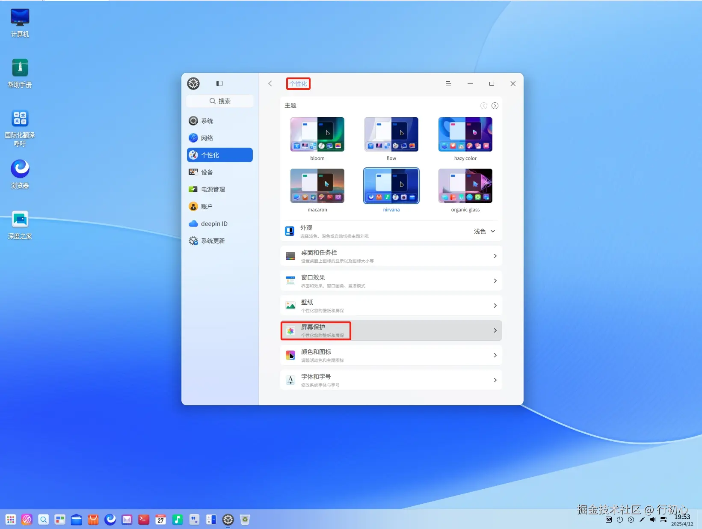The image size is (702, 529).
Task: Open the trash bin in the taskbar
Action: (x=245, y=520)
